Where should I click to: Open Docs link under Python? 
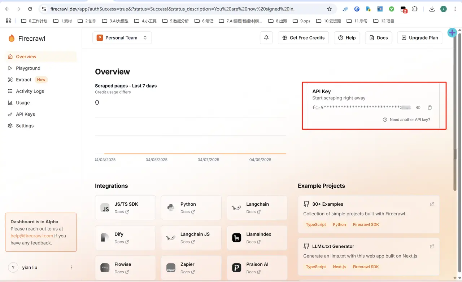click(x=188, y=212)
